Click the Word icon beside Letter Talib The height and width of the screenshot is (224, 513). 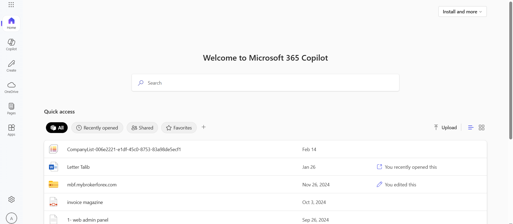53,167
